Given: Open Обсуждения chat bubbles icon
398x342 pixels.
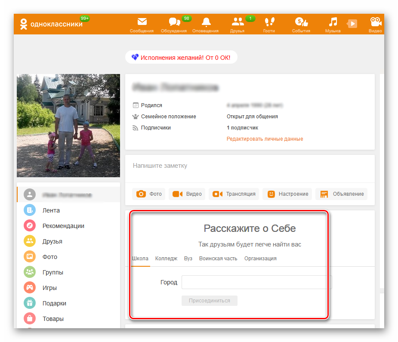Looking at the screenshot, I should (x=174, y=22).
